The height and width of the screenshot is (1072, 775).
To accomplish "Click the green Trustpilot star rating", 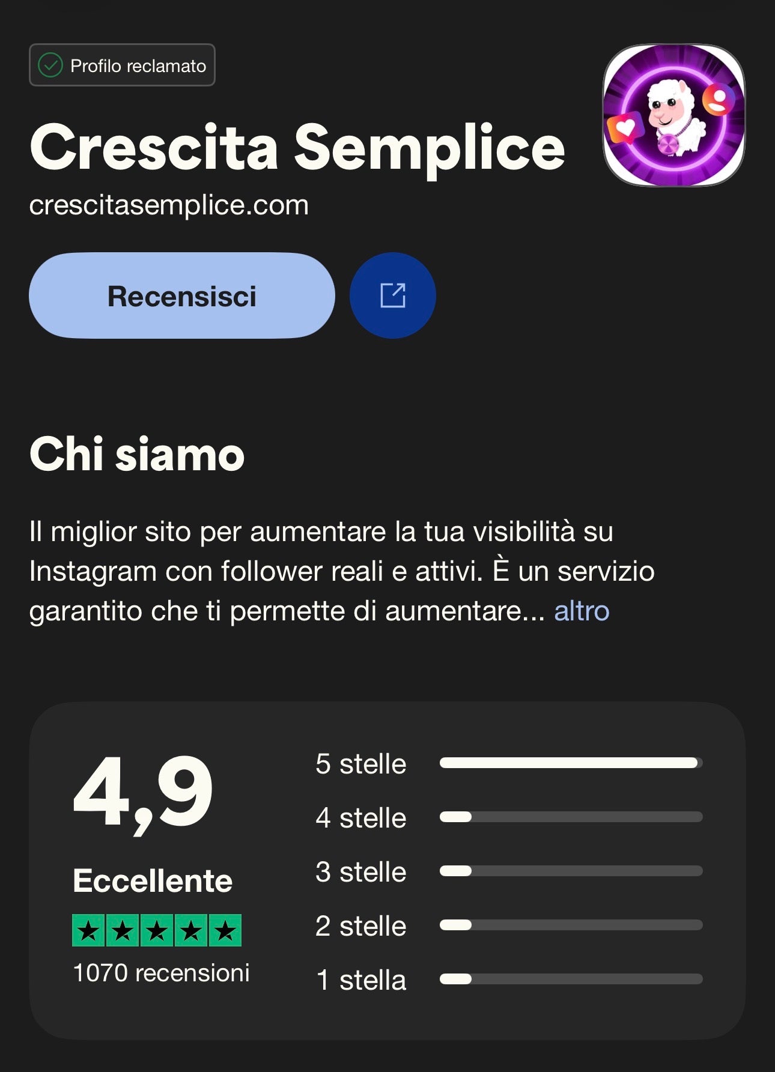I will coord(157,930).
